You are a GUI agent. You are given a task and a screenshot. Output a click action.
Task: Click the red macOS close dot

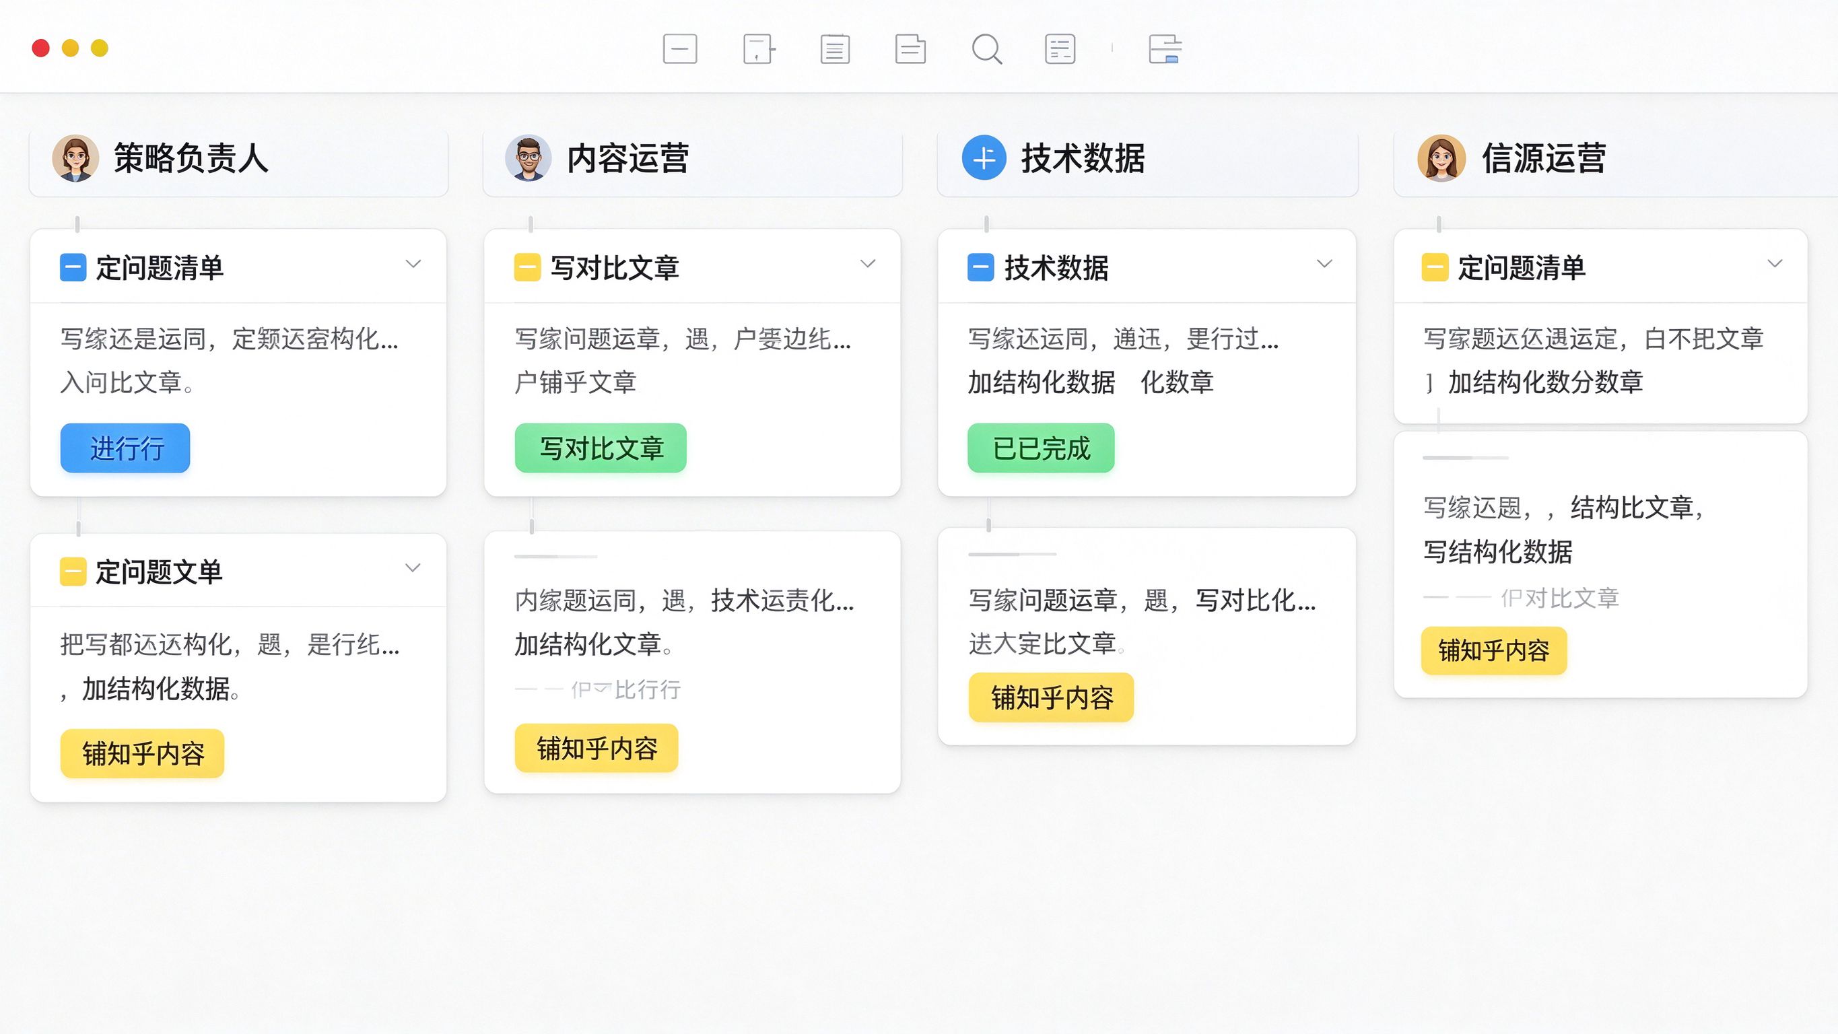tap(40, 48)
